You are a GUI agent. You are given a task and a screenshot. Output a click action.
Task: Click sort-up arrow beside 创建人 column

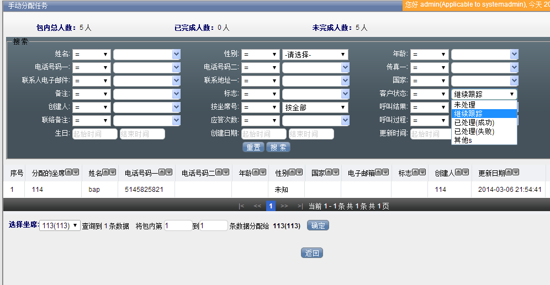[x=458, y=173]
